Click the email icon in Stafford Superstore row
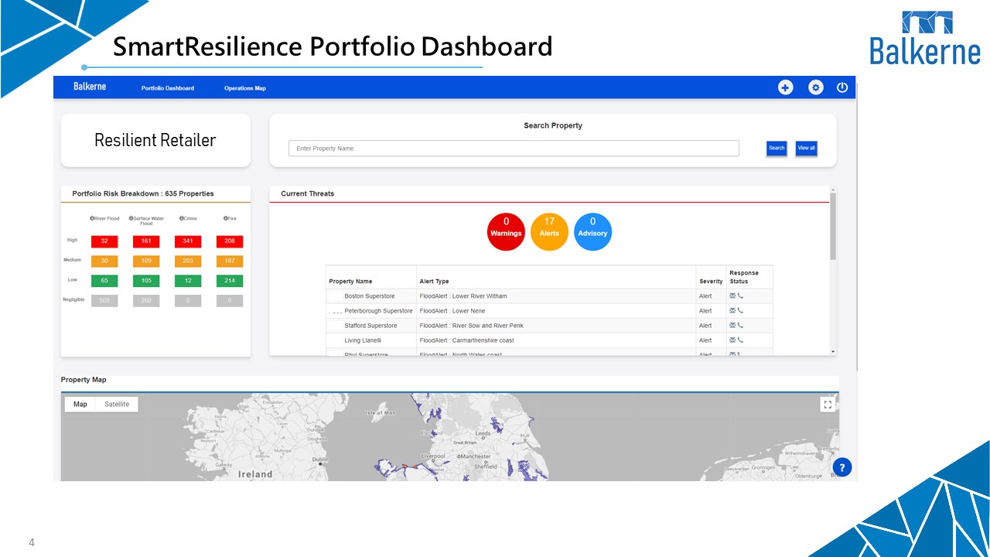 click(732, 325)
